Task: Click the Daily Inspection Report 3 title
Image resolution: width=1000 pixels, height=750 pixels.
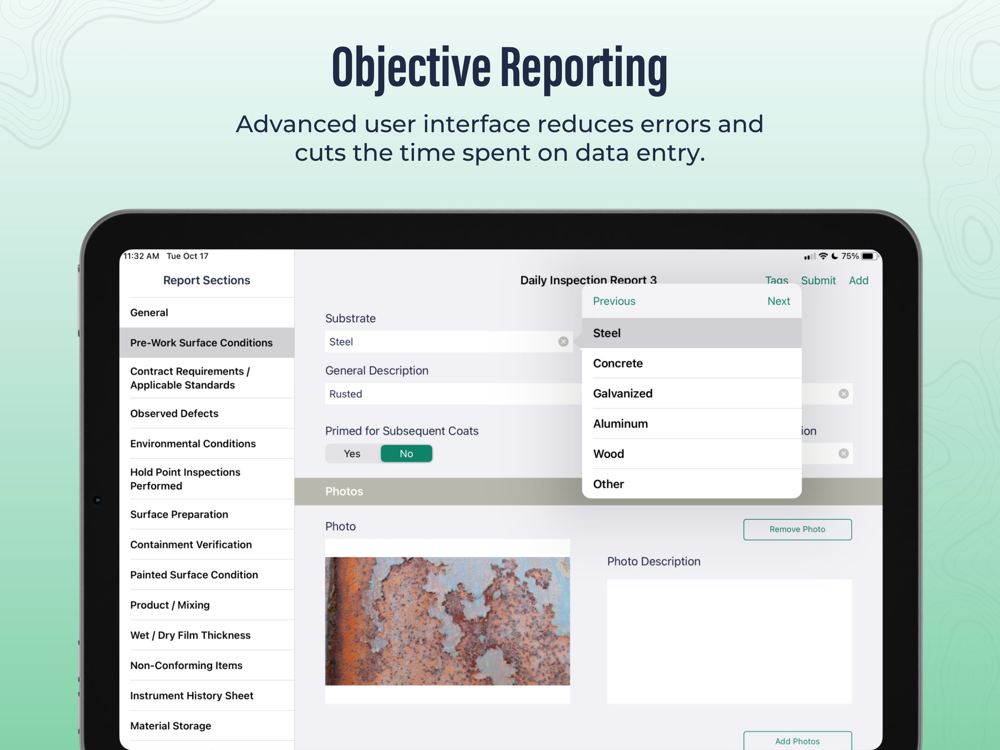Action: coord(588,279)
